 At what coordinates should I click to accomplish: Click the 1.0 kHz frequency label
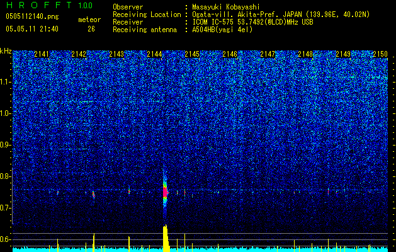5,114
